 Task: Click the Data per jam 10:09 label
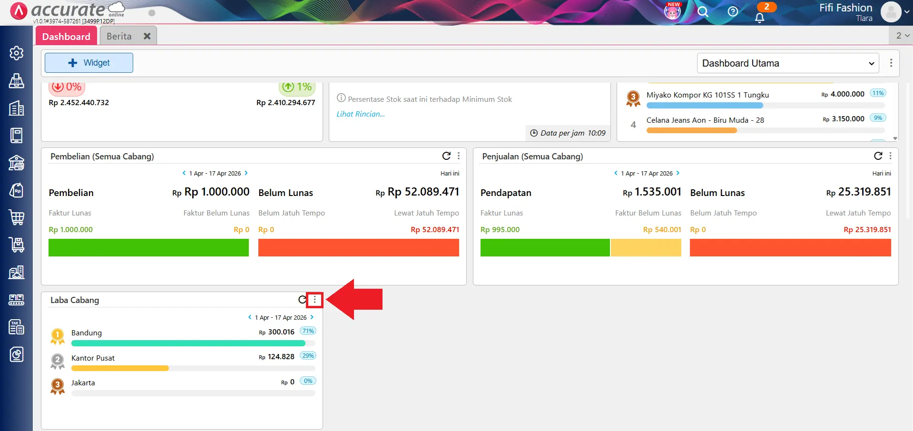(x=568, y=133)
